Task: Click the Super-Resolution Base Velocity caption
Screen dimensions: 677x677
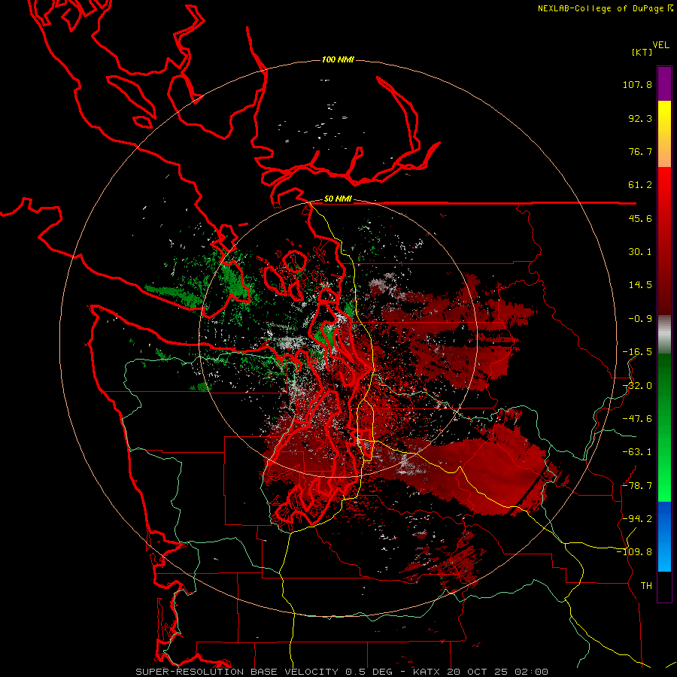Action: (342, 672)
